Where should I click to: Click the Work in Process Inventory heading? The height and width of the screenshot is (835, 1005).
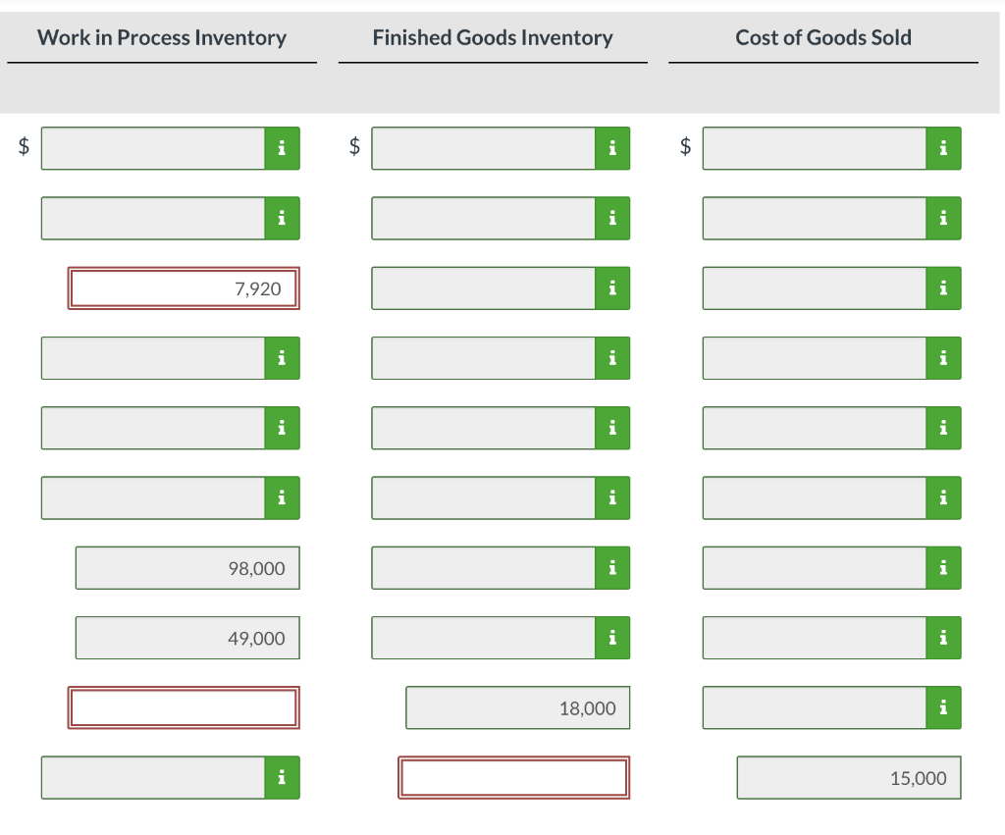click(162, 37)
